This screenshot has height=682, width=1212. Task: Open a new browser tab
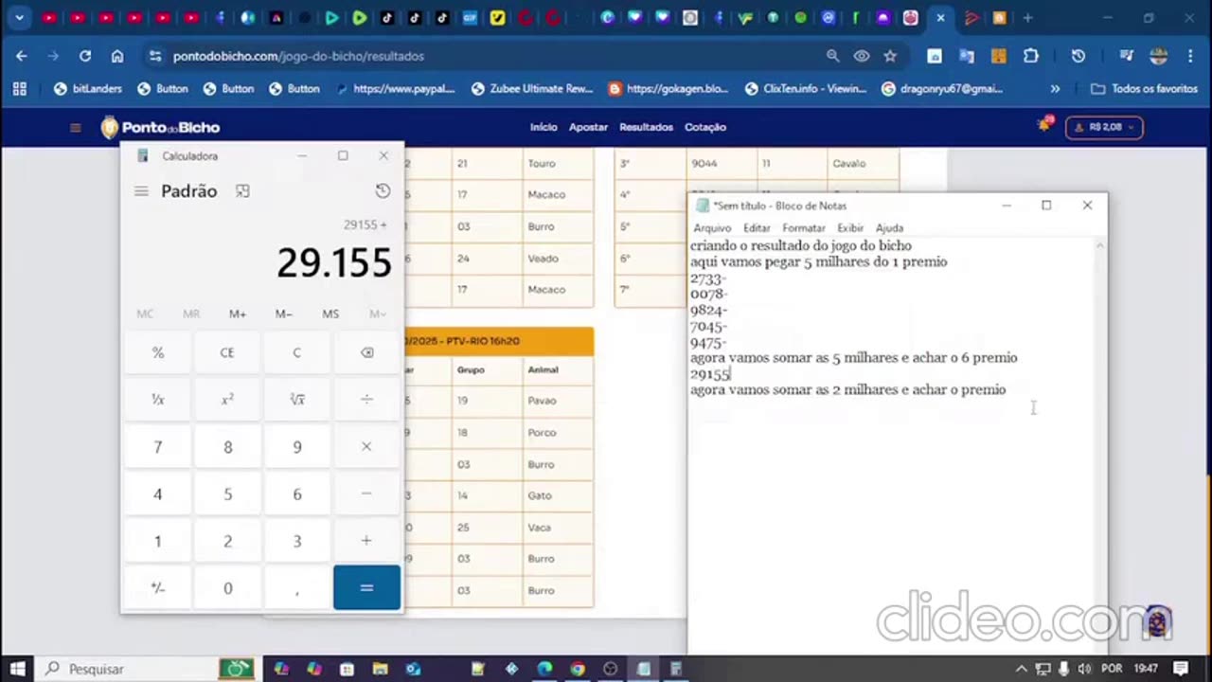click(x=1027, y=18)
